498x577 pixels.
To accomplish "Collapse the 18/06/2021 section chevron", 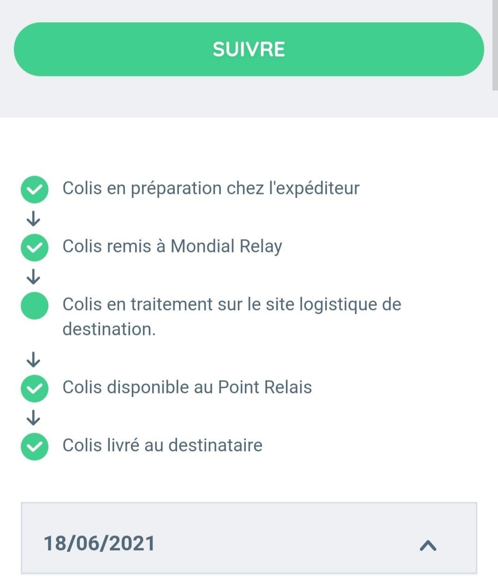I will [x=428, y=546].
